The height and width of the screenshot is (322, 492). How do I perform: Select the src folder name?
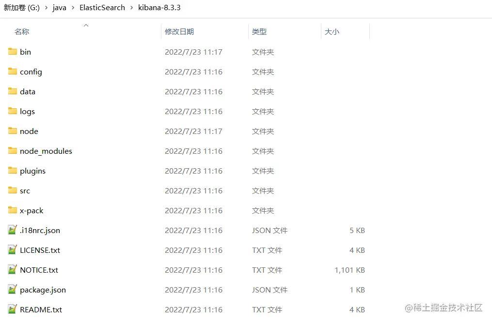click(25, 191)
